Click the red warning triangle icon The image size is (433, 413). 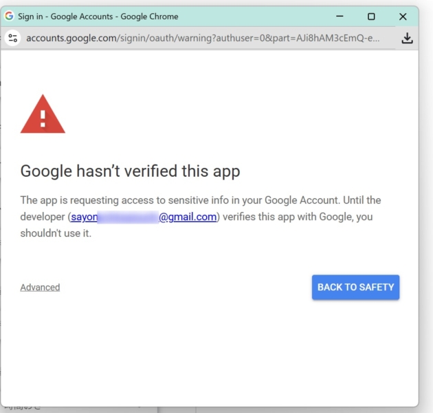(43, 115)
